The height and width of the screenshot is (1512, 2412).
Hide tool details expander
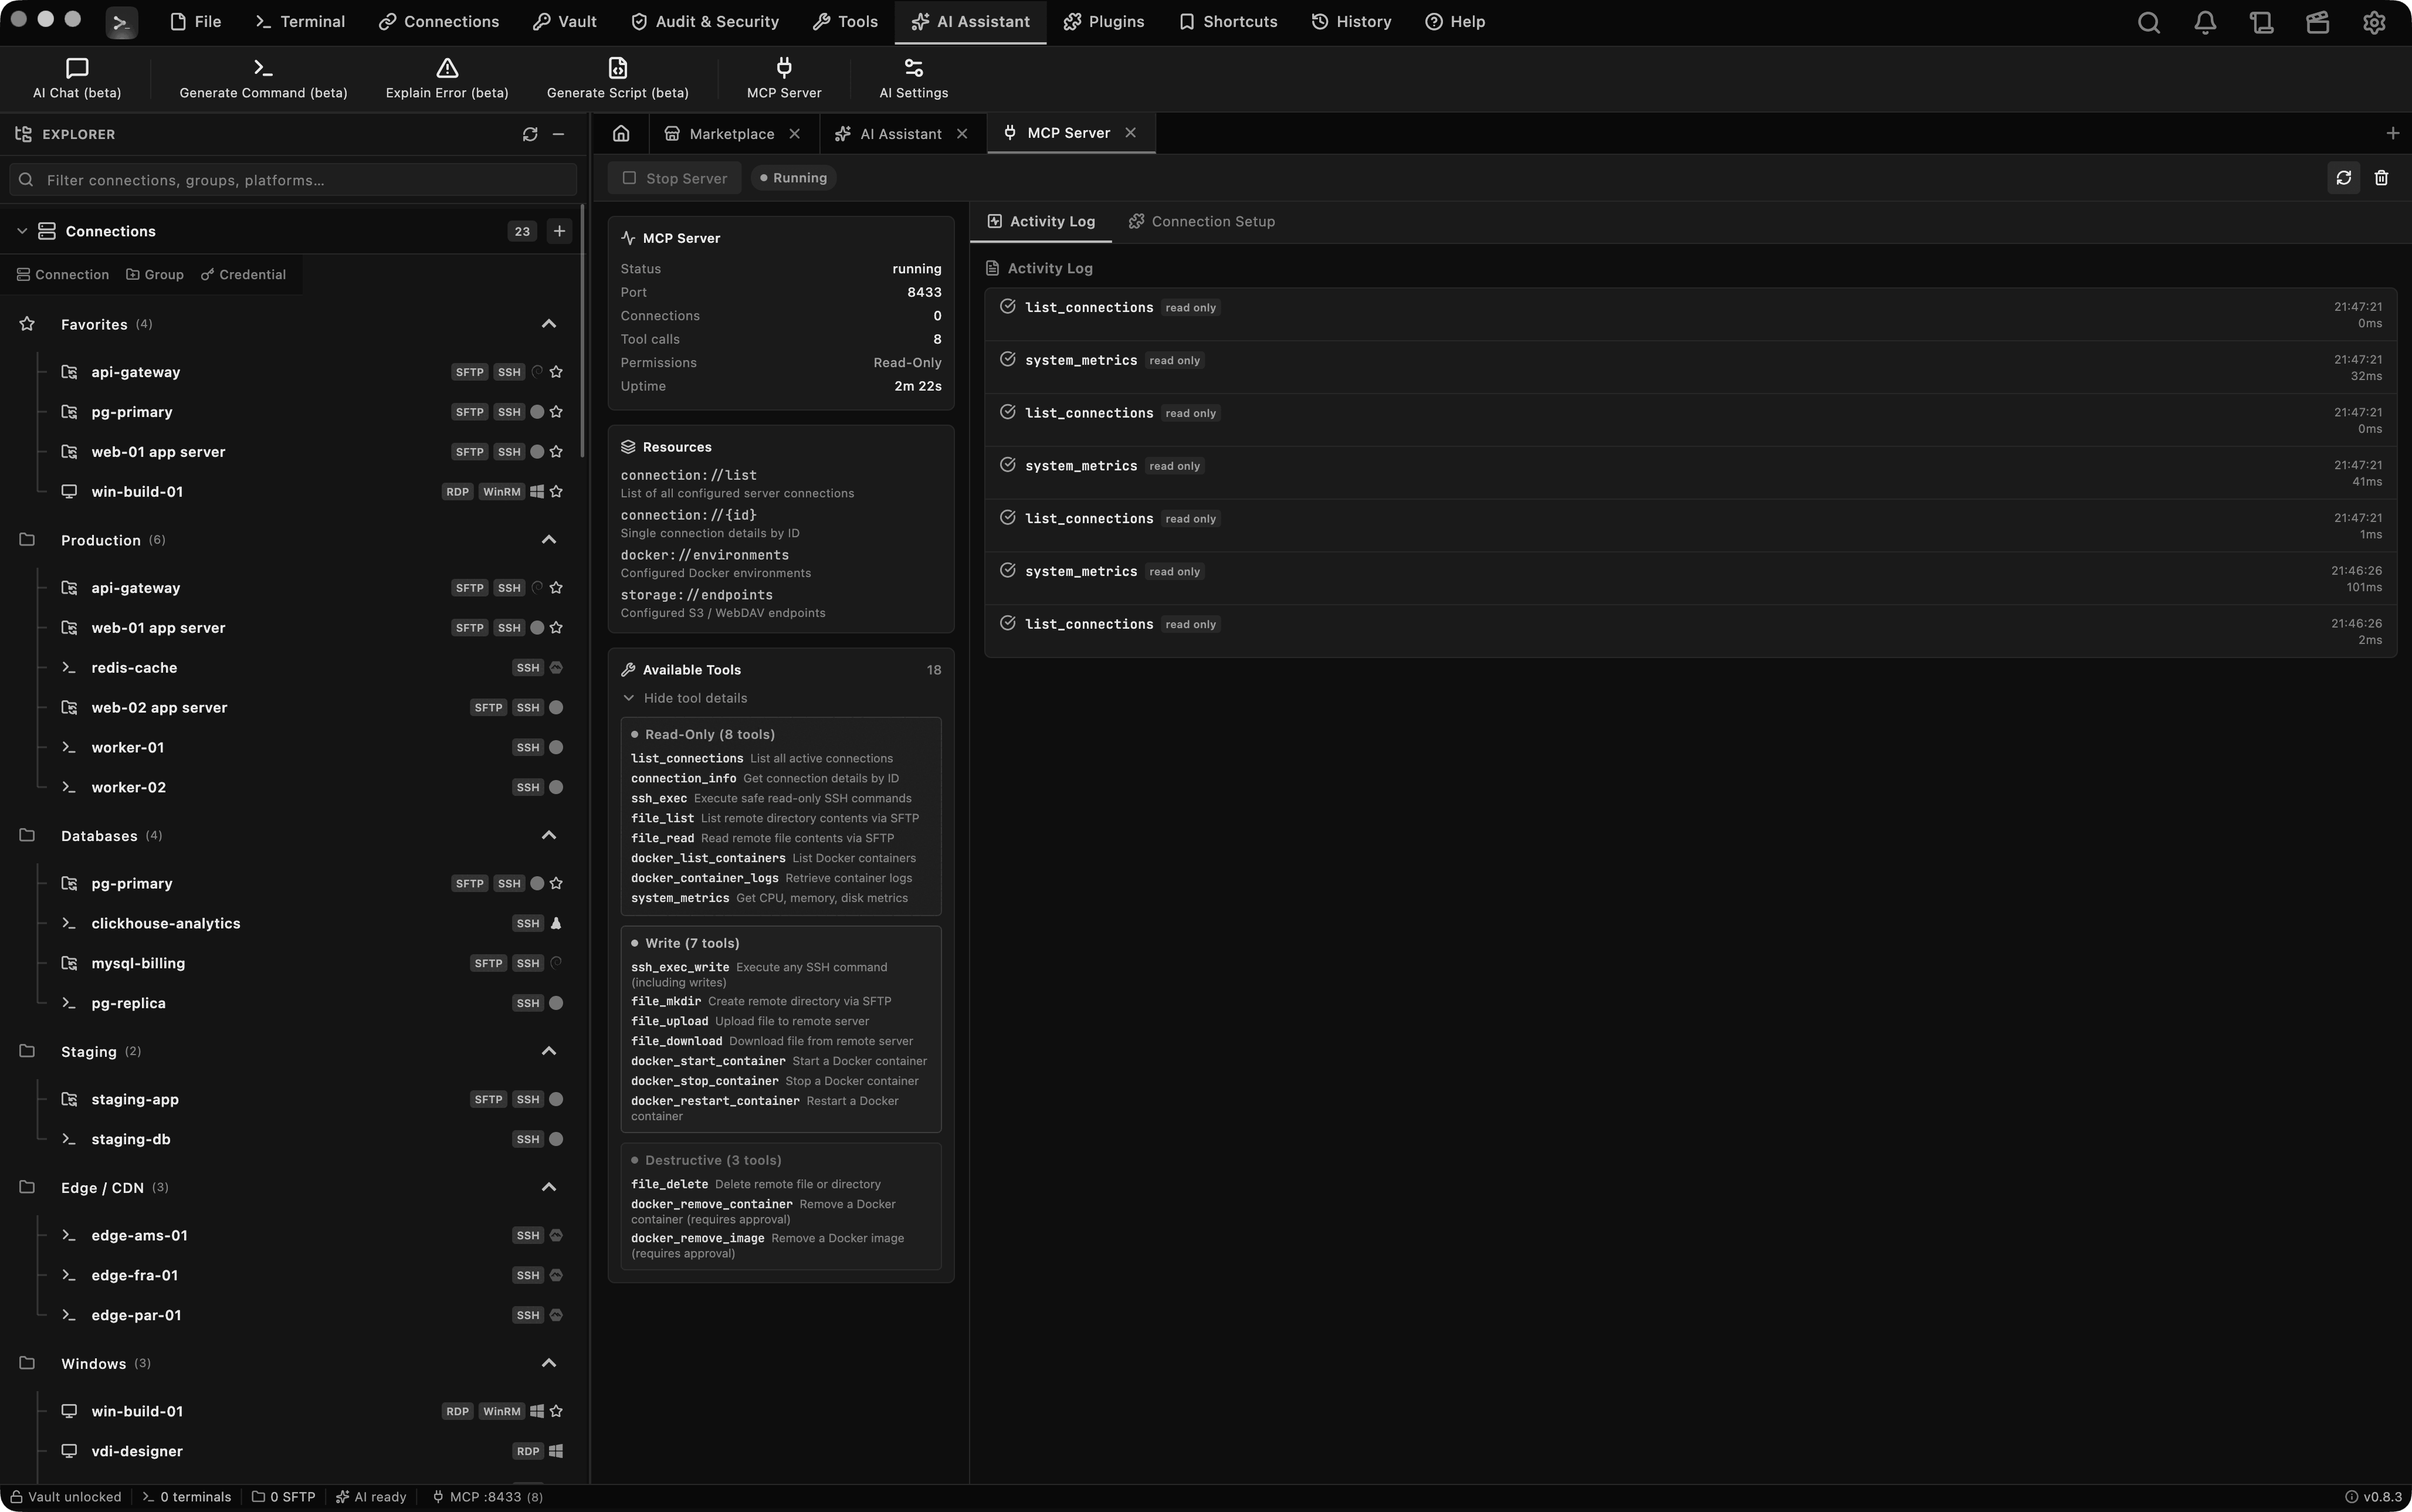[685, 699]
